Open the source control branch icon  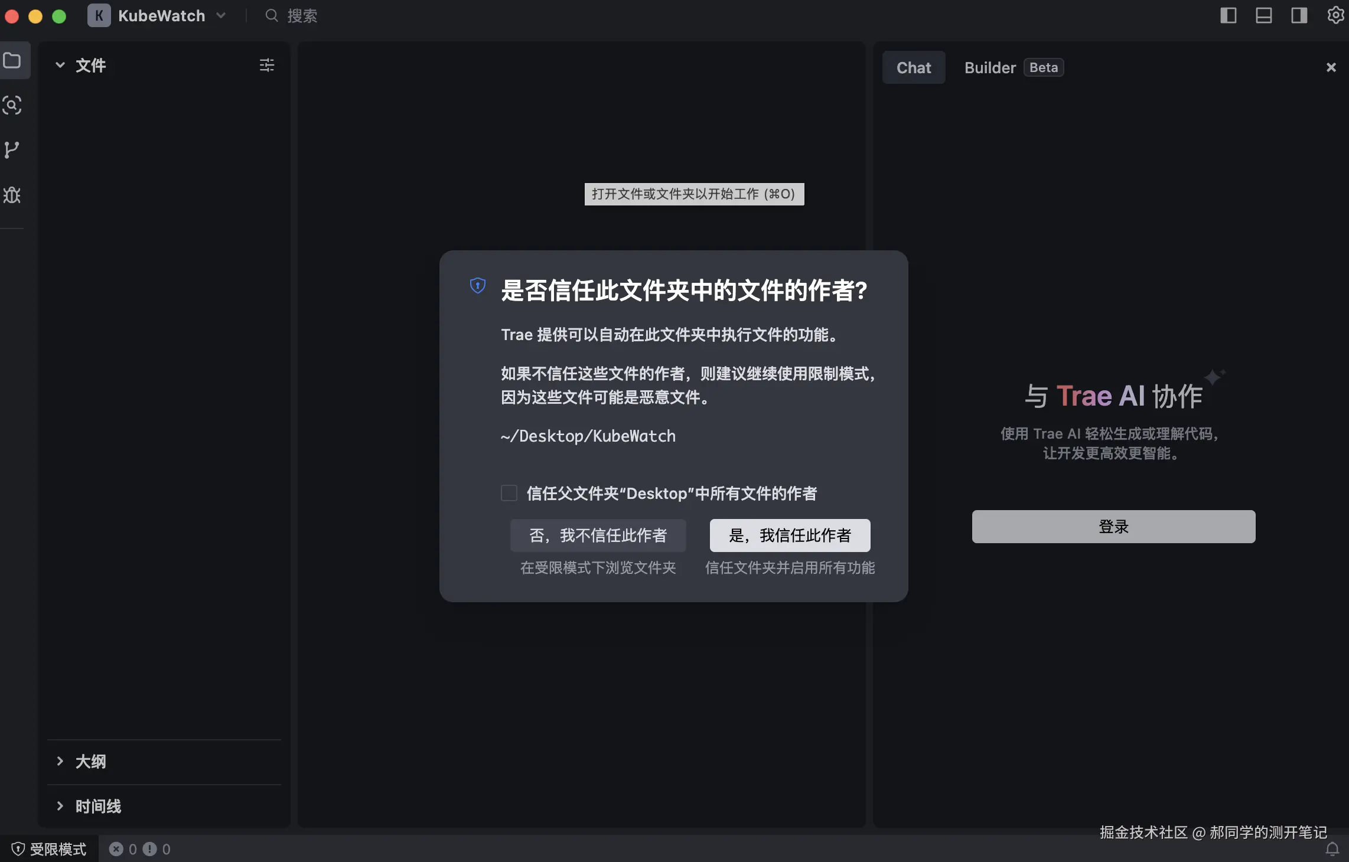pos(12,150)
